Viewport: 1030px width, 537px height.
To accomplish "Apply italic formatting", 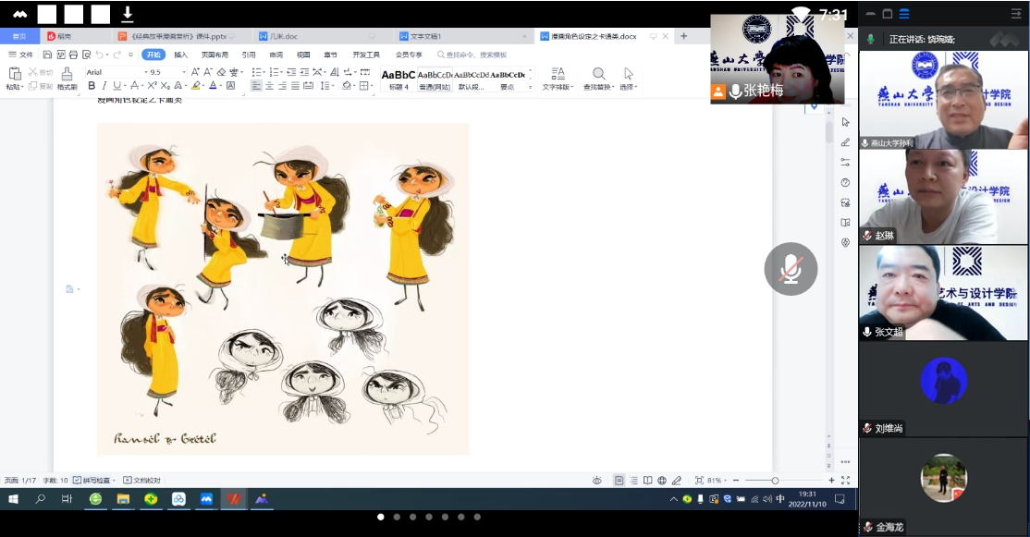I will pos(104,86).
